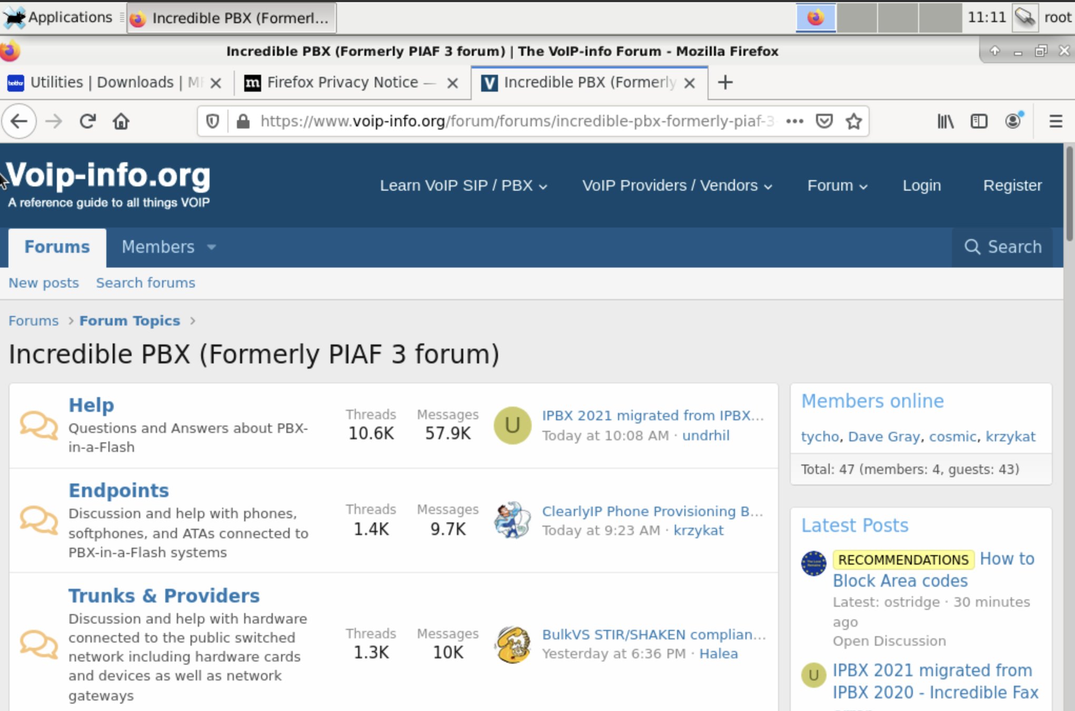Screen dimensions: 1075x711
Task: Go to the Forum Topics breadcrumb
Action: pyautogui.click(x=130, y=321)
